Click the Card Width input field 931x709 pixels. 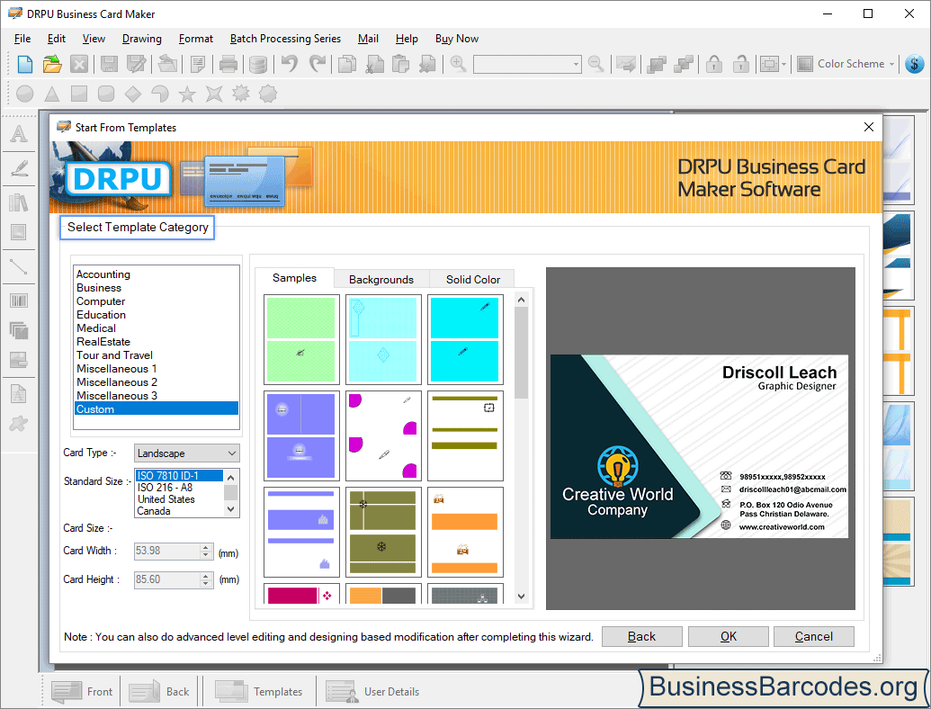click(167, 551)
